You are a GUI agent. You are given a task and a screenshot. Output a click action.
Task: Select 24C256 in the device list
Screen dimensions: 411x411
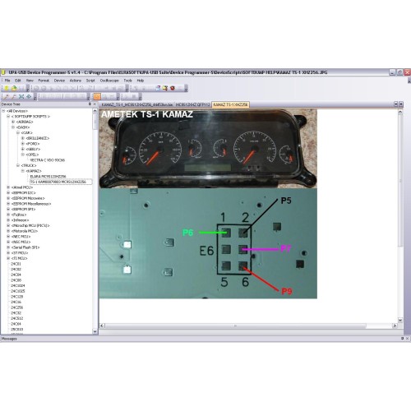16,307
